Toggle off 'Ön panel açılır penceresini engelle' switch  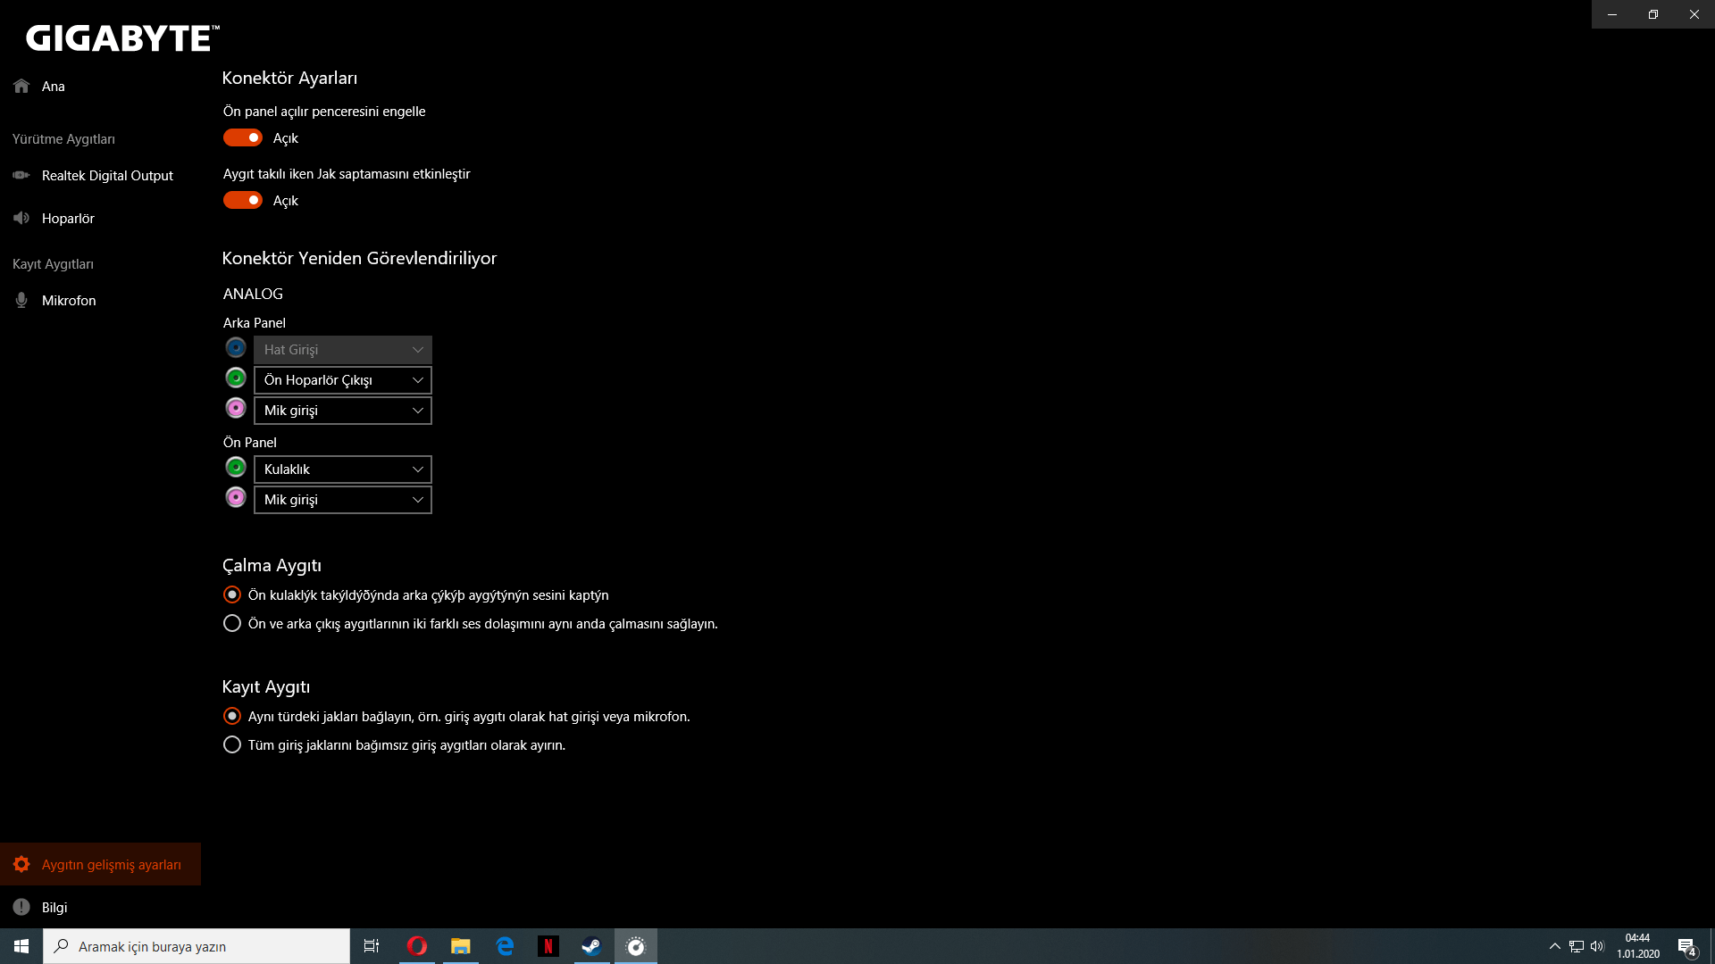coord(242,137)
